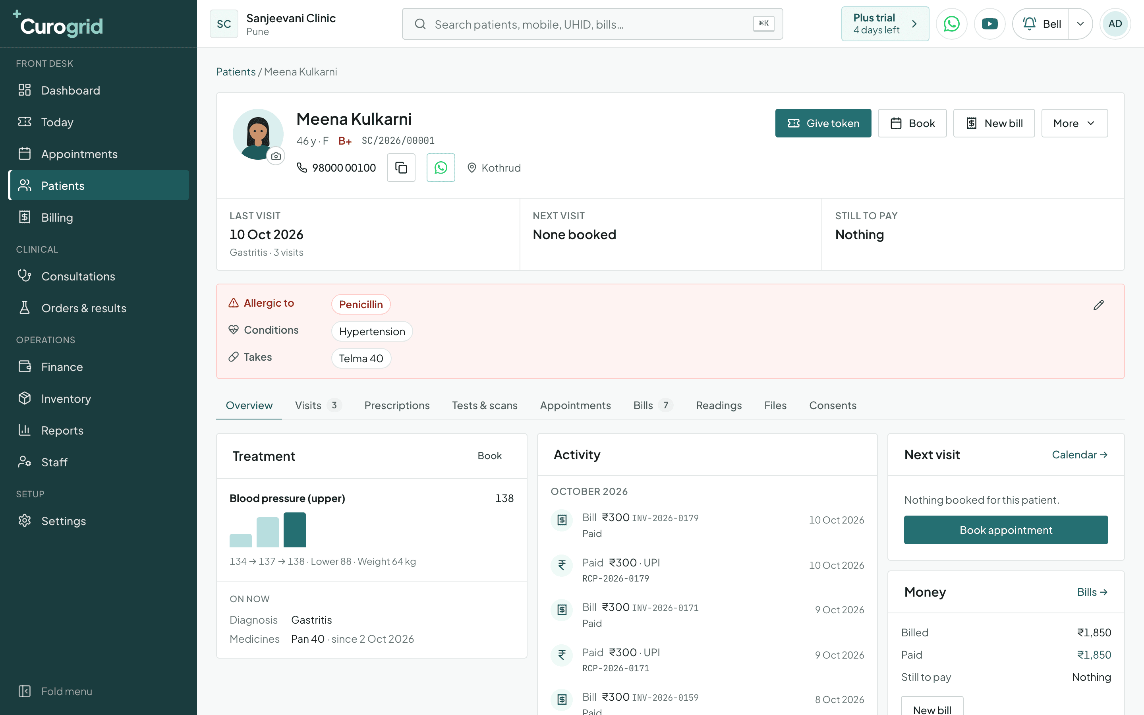Open Bill INV-2026-0179 in Activity

707,526
